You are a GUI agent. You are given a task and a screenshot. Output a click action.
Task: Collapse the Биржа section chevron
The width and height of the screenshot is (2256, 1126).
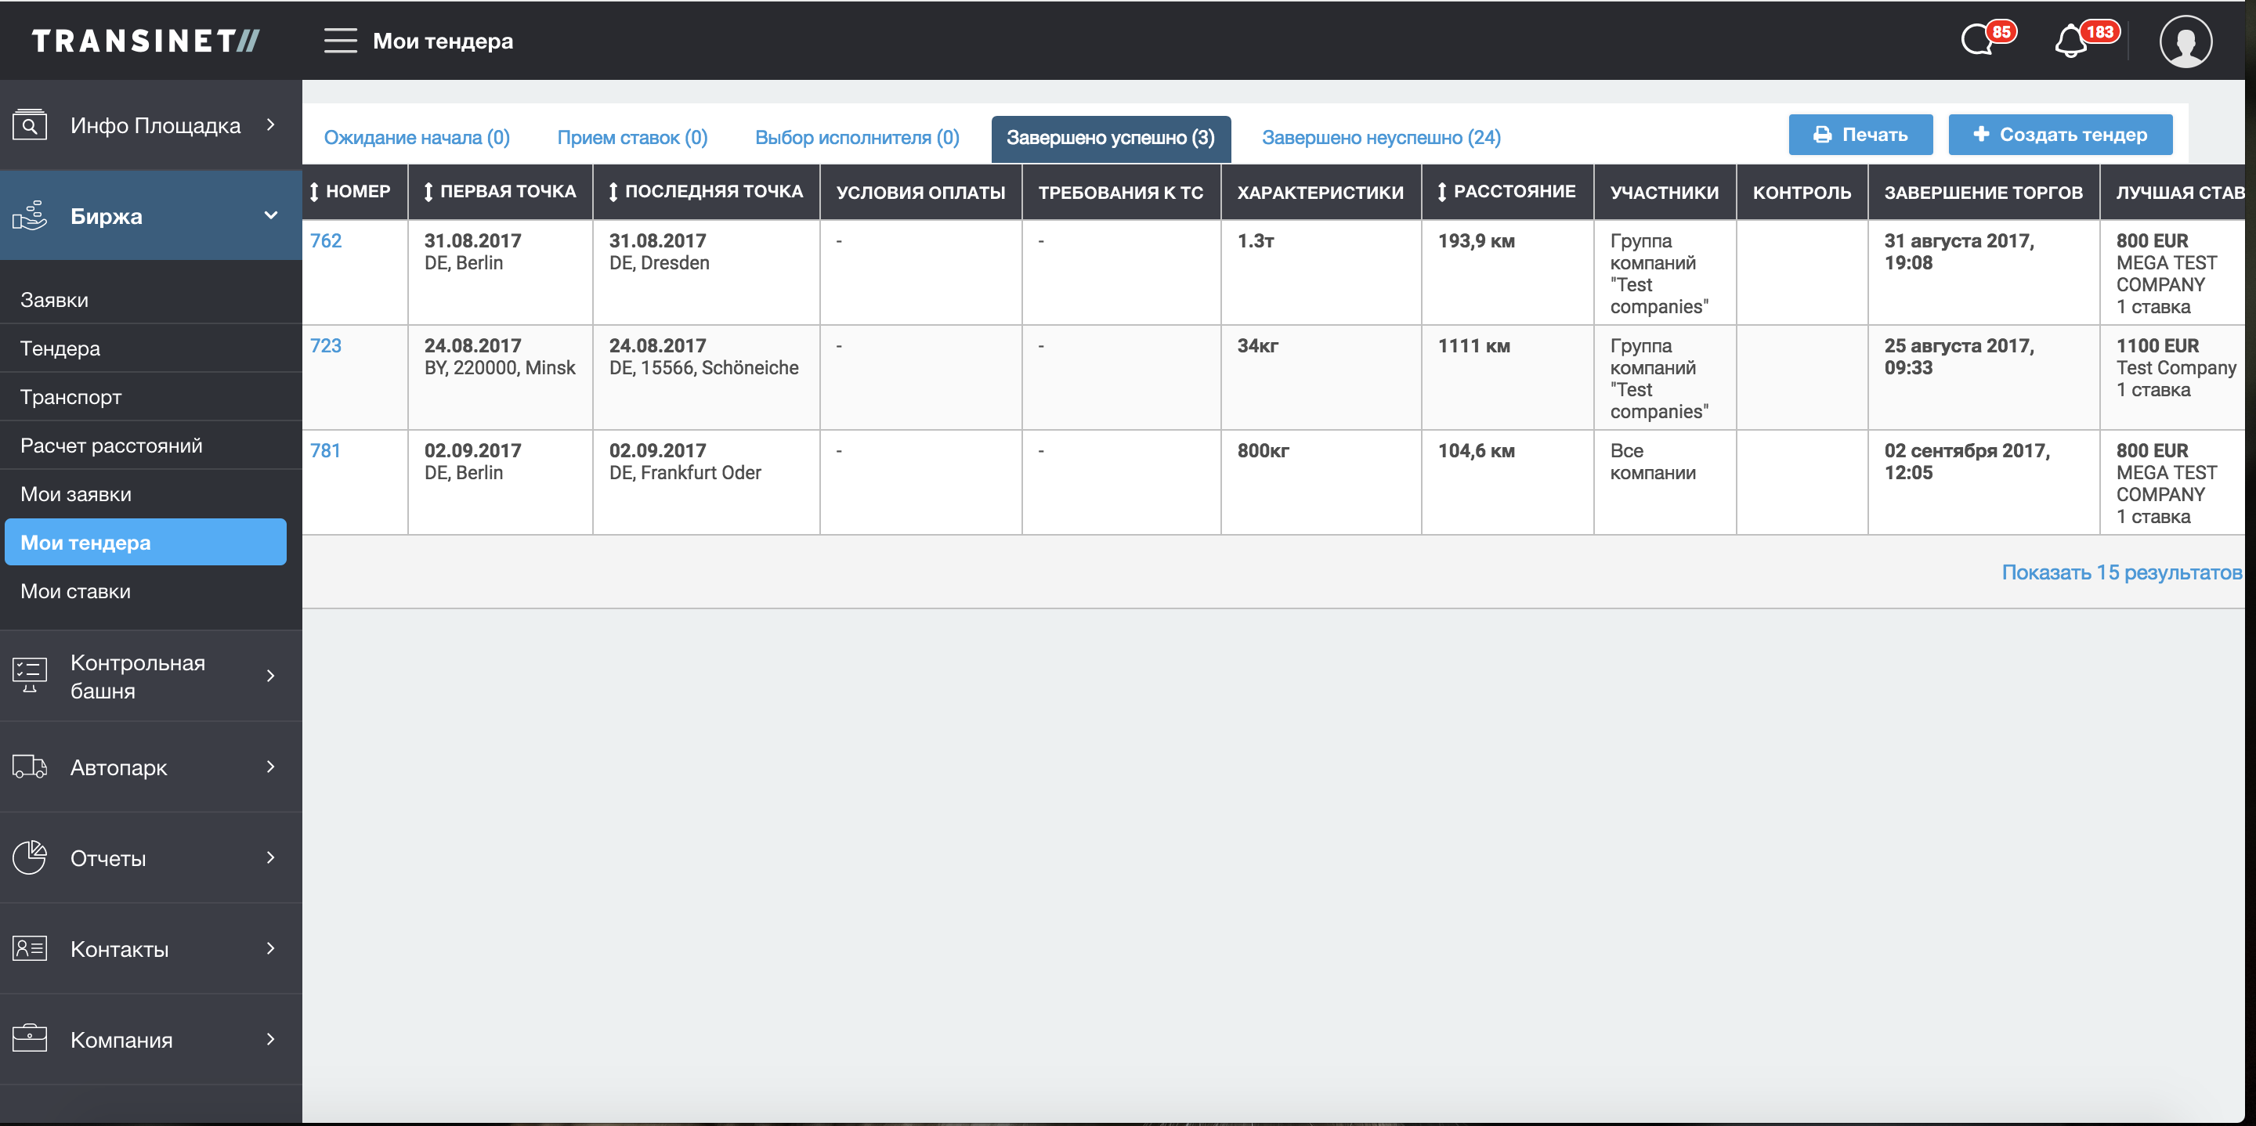[x=270, y=215]
